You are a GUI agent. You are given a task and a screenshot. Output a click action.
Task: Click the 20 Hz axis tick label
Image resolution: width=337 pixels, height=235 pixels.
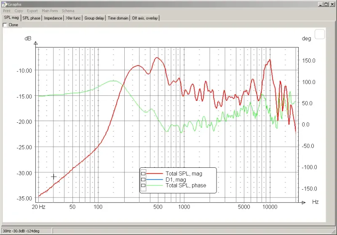[x=38, y=207]
